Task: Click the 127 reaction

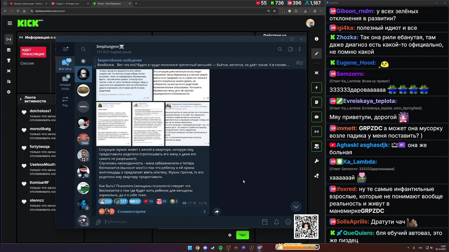Action: (121, 202)
